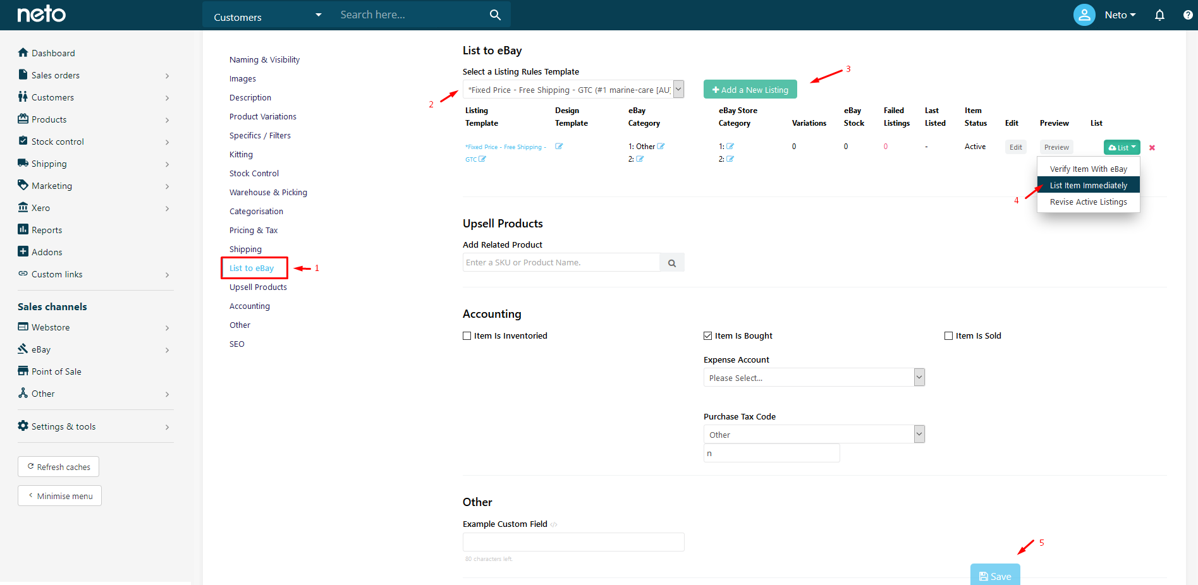
Task: Go to Naming & Visibility section
Action: (264, 59)
